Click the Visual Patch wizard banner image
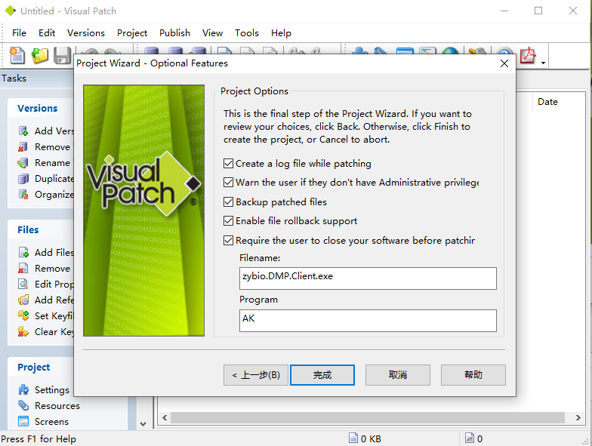Image resolution: width=592 pixels, height=446 pixels. [x=143, y=211]
